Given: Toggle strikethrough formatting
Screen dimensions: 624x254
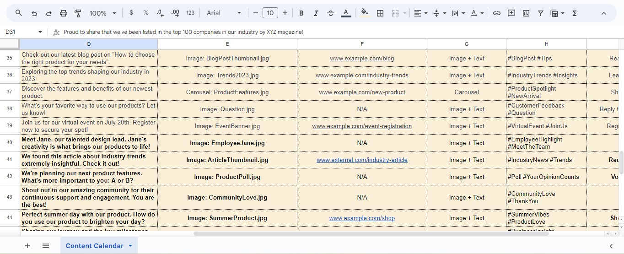Looking at the screenshot, I should click(x=331, y=13).
